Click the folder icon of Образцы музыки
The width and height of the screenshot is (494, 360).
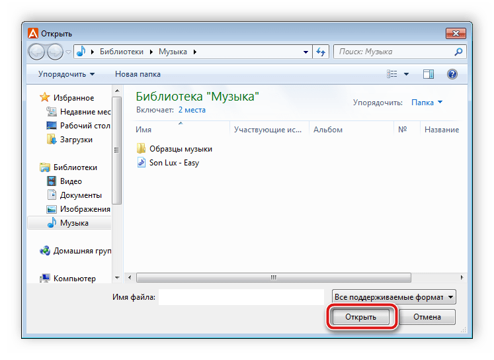point(141,148)
